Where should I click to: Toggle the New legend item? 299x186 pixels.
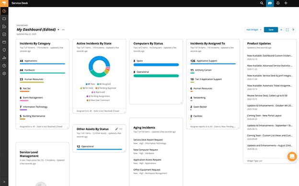pos(90,84)
